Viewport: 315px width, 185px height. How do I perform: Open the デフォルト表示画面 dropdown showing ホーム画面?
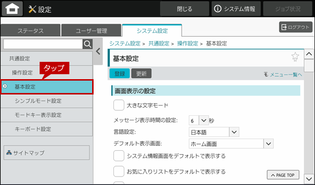pyautogui.click(x=231, y=143)
